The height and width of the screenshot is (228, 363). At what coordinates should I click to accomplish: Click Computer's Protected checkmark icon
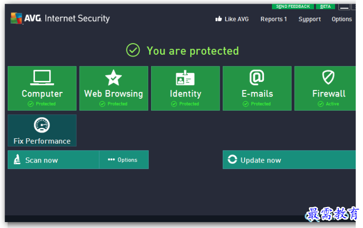30,104
